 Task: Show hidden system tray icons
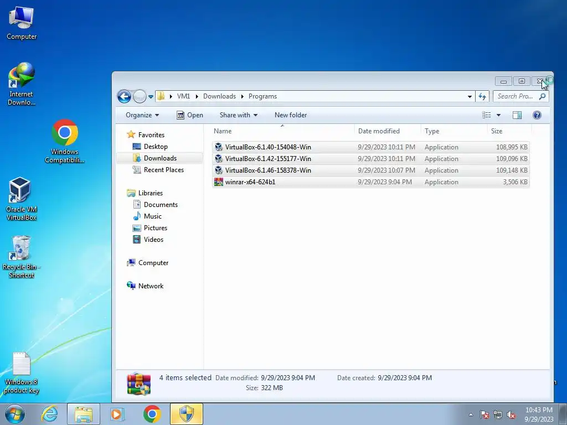tap(471, 414)
